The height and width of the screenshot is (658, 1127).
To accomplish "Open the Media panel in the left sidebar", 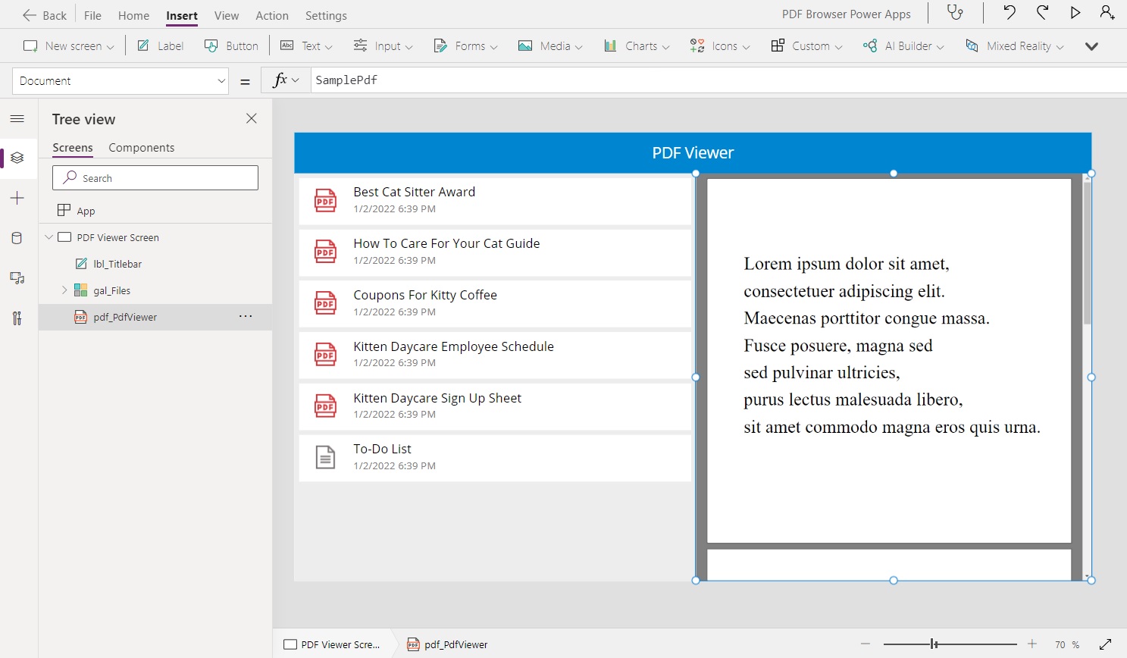I will click(17, 277).
